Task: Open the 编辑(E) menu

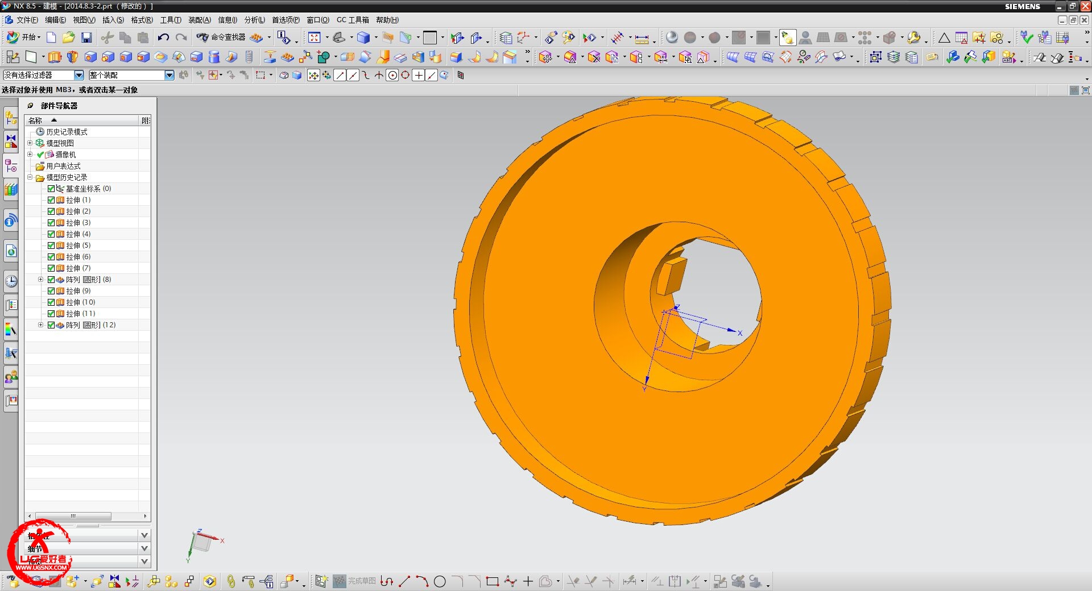Action: [55, 20]
